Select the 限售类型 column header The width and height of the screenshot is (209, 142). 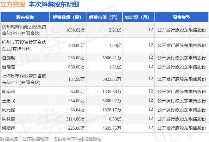(181, 17)
